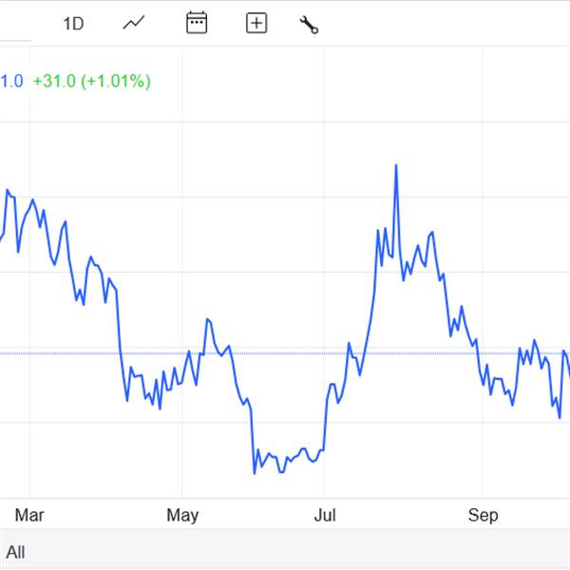
Task: Click the rightmost end of the chart line
Action: tap(568, 370)
